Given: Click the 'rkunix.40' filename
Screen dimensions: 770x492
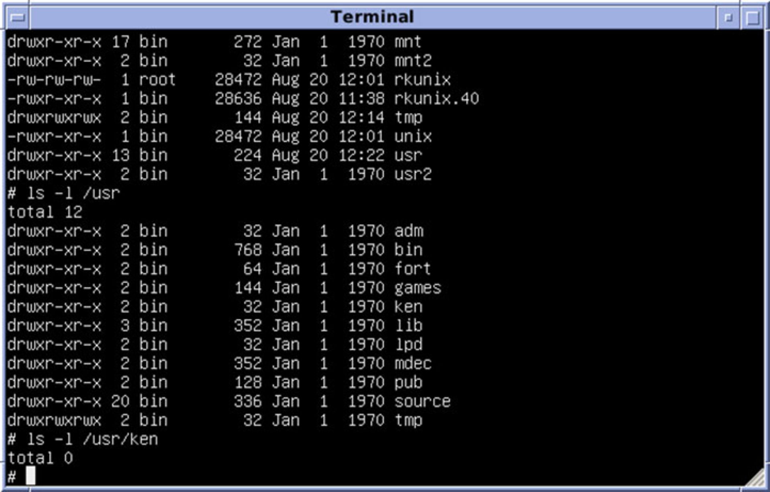Looking at the screenshot, I should pyautogui.click(x=436, y=99).
